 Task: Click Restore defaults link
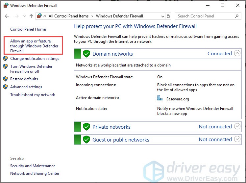pyautogui.click(x=24, y=79)
